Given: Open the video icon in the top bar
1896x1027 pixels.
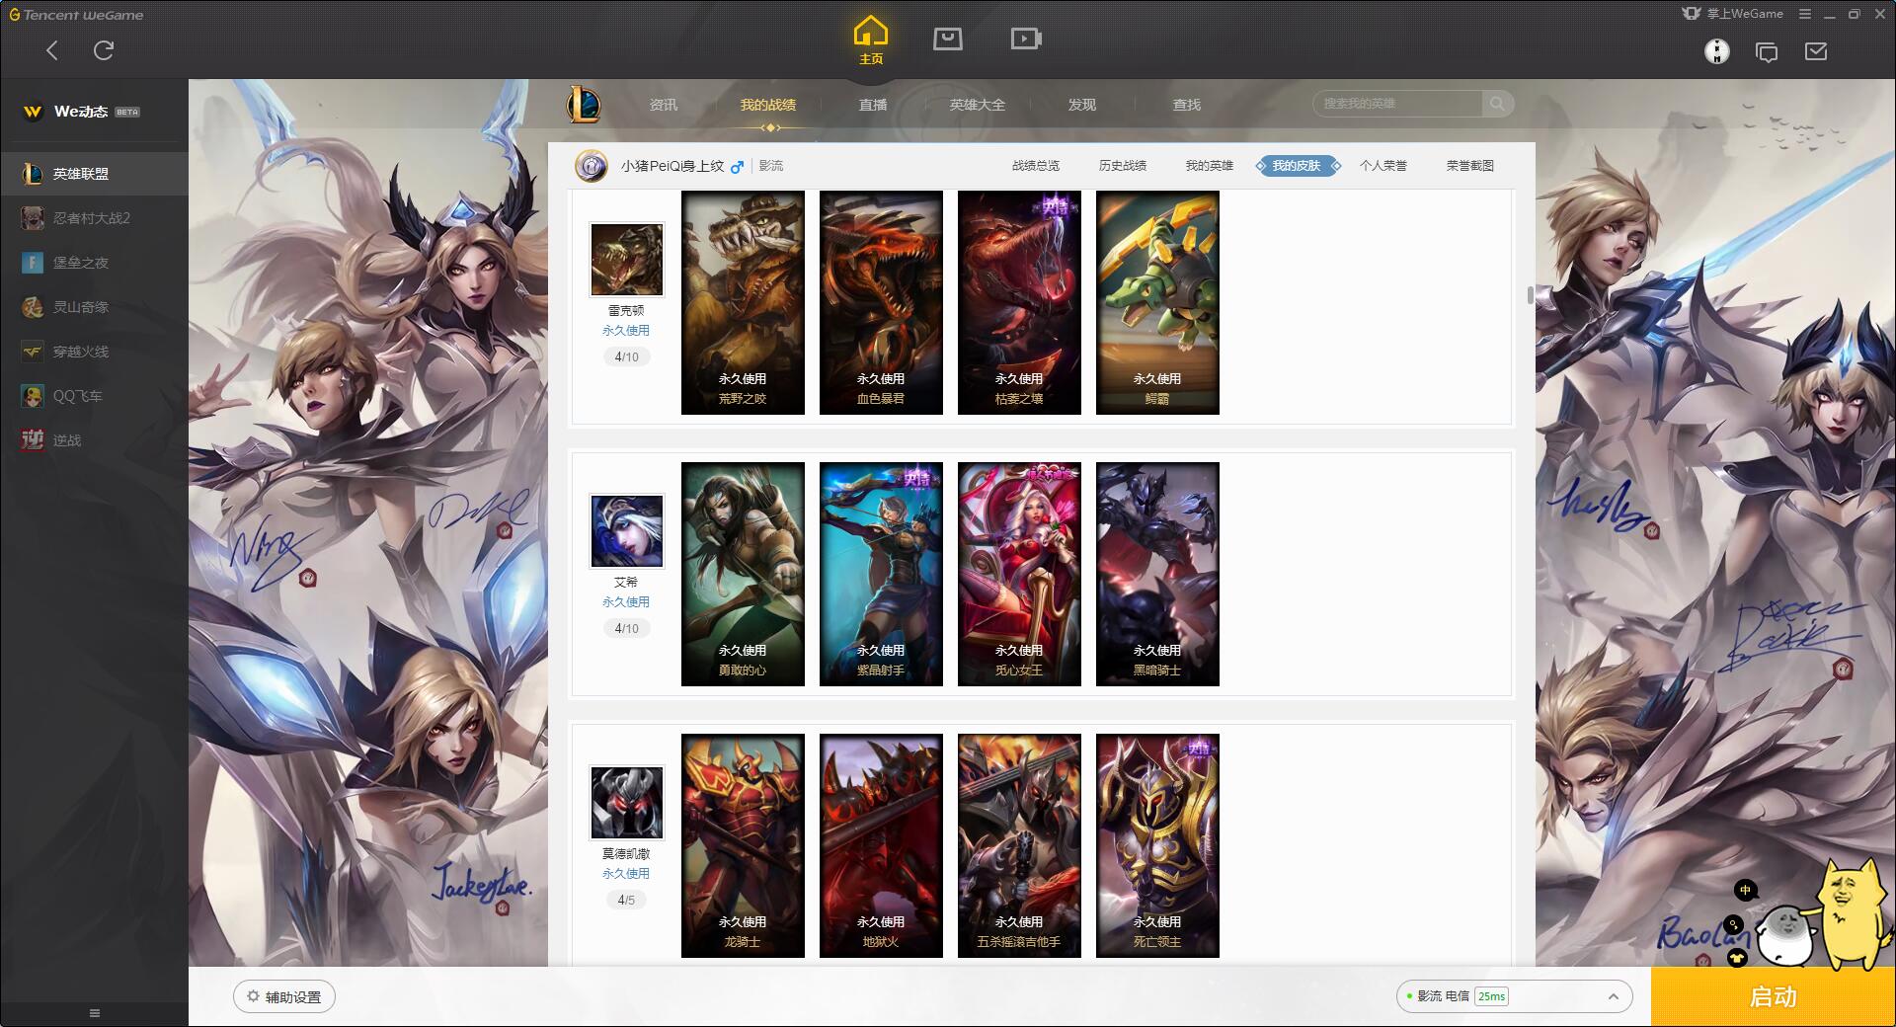Looking at the screenshot, I should click(1026, 39).
